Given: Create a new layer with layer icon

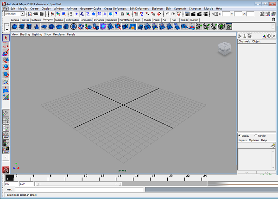Looking at the screenshot, I should click(272, 146).
